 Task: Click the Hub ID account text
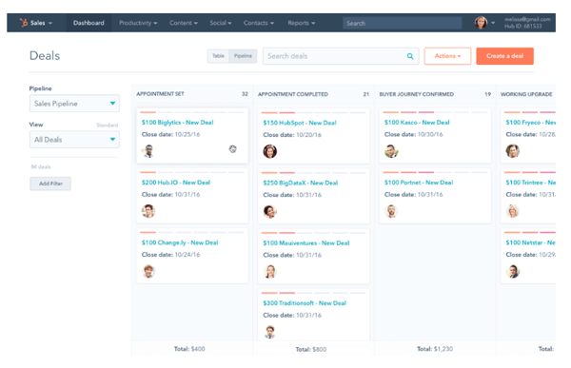coord(522,27)
